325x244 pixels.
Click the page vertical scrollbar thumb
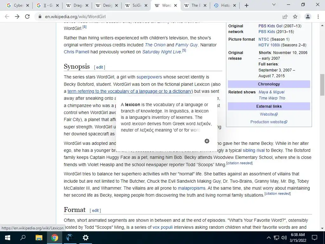322,85
